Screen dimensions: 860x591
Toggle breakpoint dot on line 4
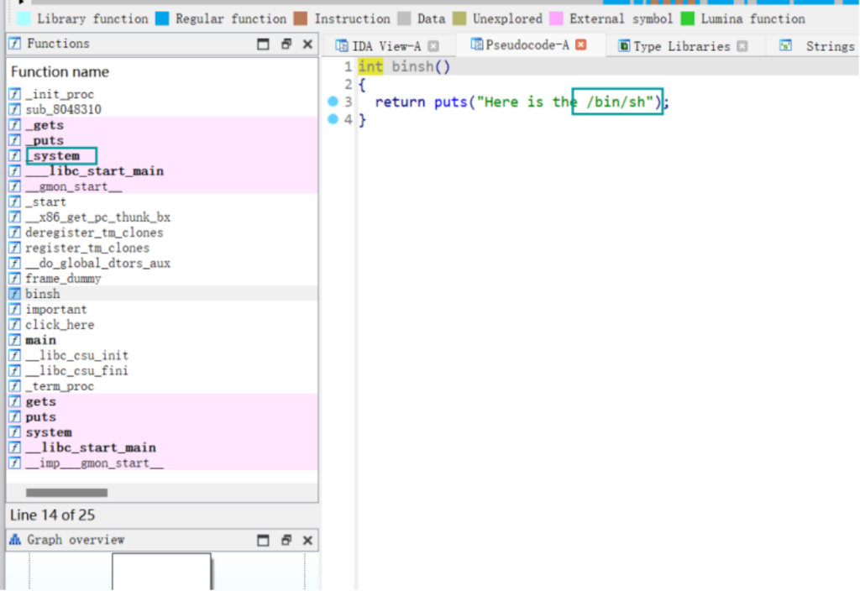pyautogui.click(x=333, y=119)
